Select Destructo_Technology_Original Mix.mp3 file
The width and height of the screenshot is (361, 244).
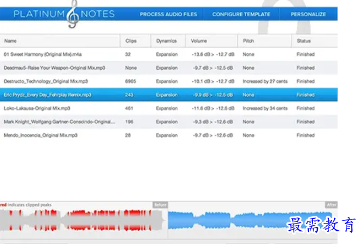click(x=169, y=81)
